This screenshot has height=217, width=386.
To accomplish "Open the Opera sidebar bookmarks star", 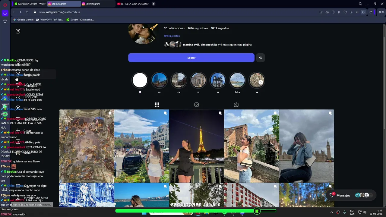I will (5, 21).
